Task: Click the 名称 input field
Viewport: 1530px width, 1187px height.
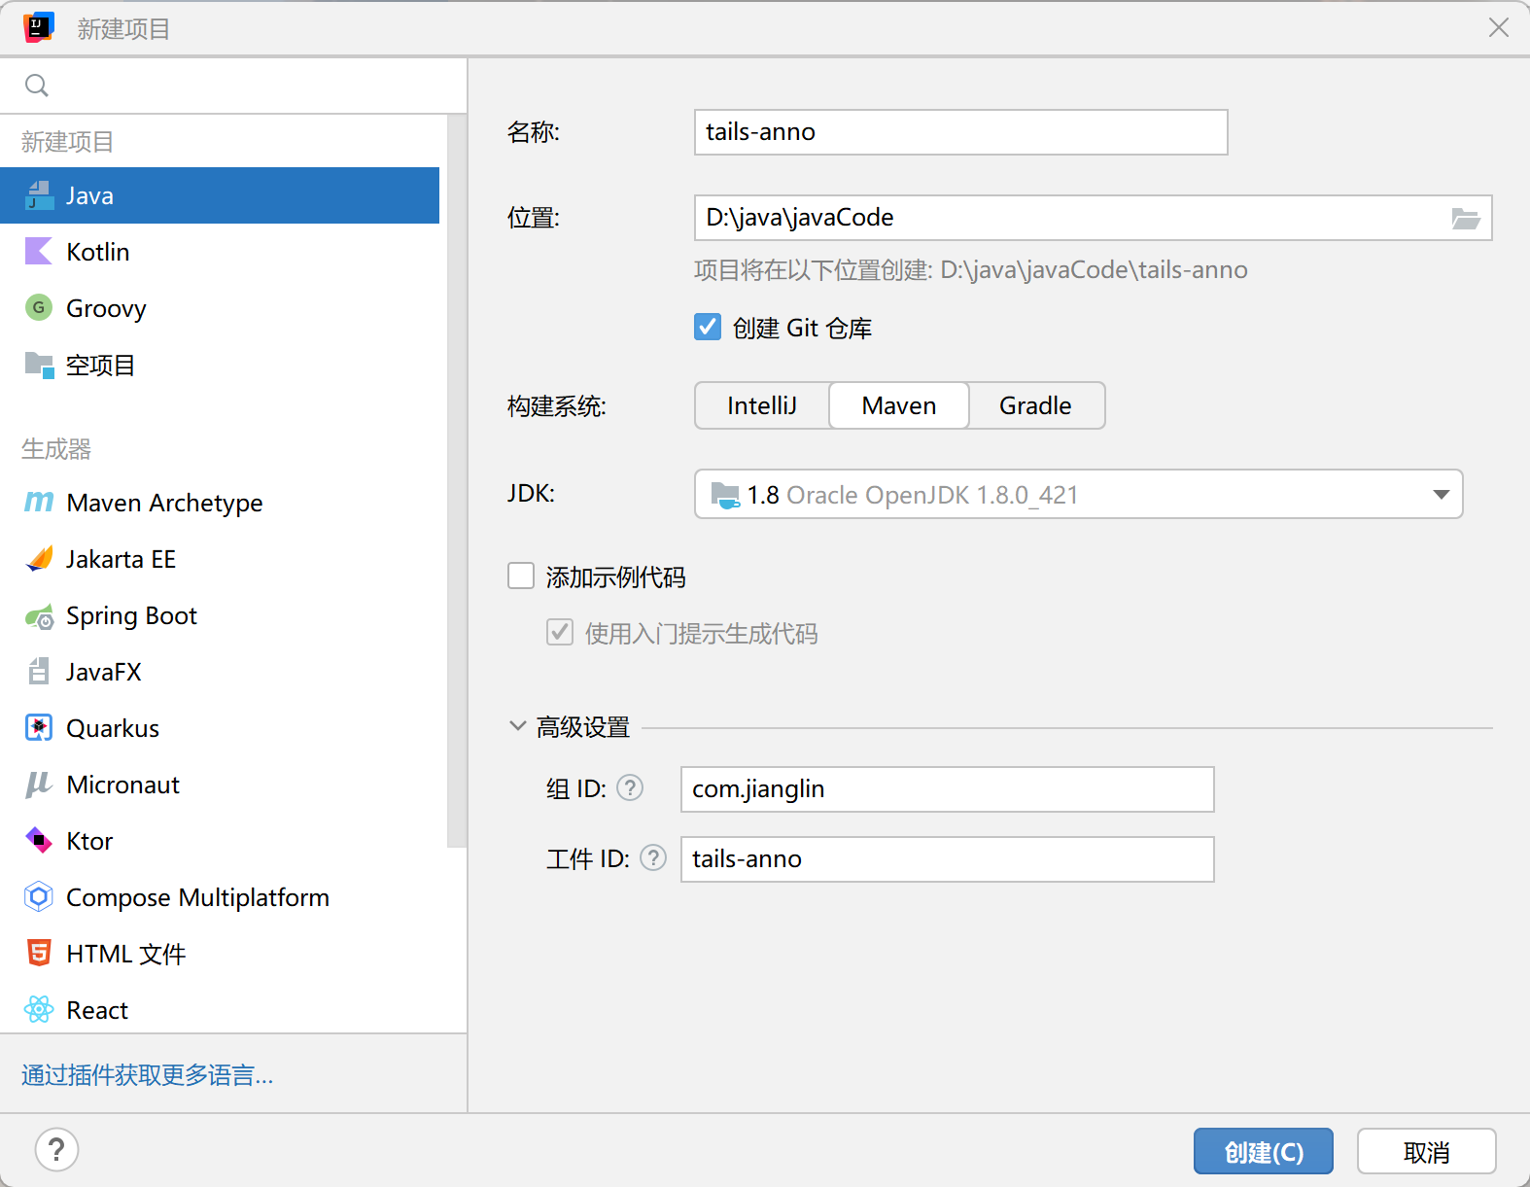Action: coord(960,132)
